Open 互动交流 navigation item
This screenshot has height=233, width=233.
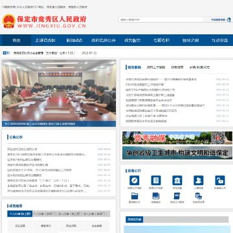click(x=219, y=40)
